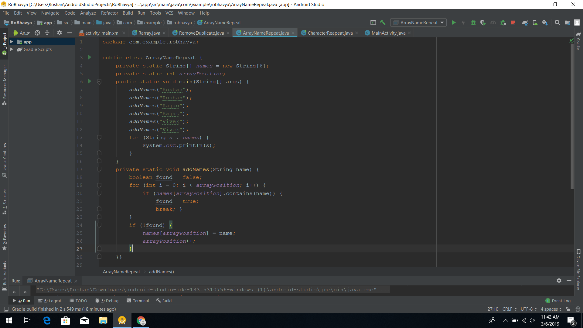Open Run panel settings gear

click(559, 281)
